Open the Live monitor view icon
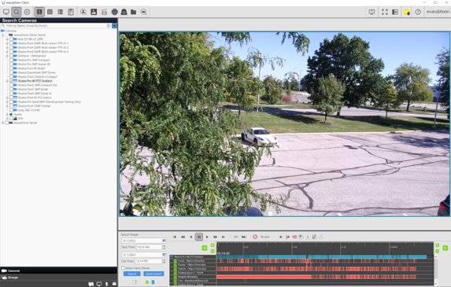This screenshot has width=451, height=287. (6, 12)
